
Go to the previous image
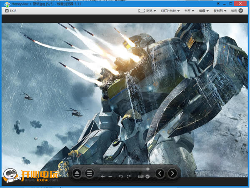coord(160,173)
